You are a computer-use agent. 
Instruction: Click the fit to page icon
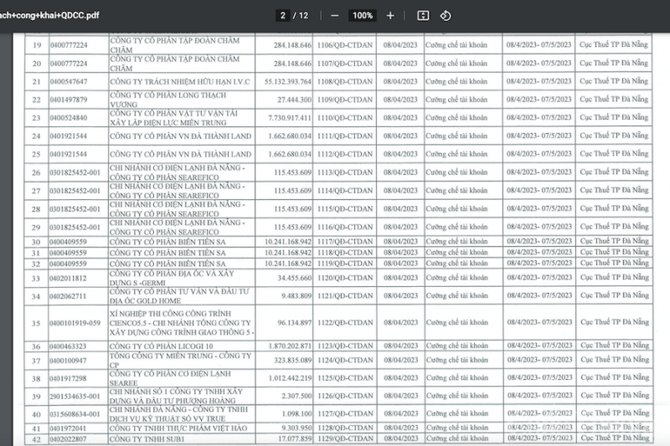point(423,16)
